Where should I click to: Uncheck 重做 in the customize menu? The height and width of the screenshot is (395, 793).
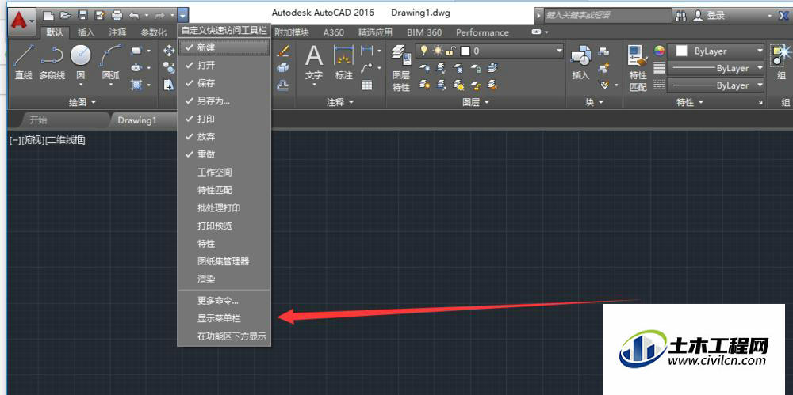point(224,154)
